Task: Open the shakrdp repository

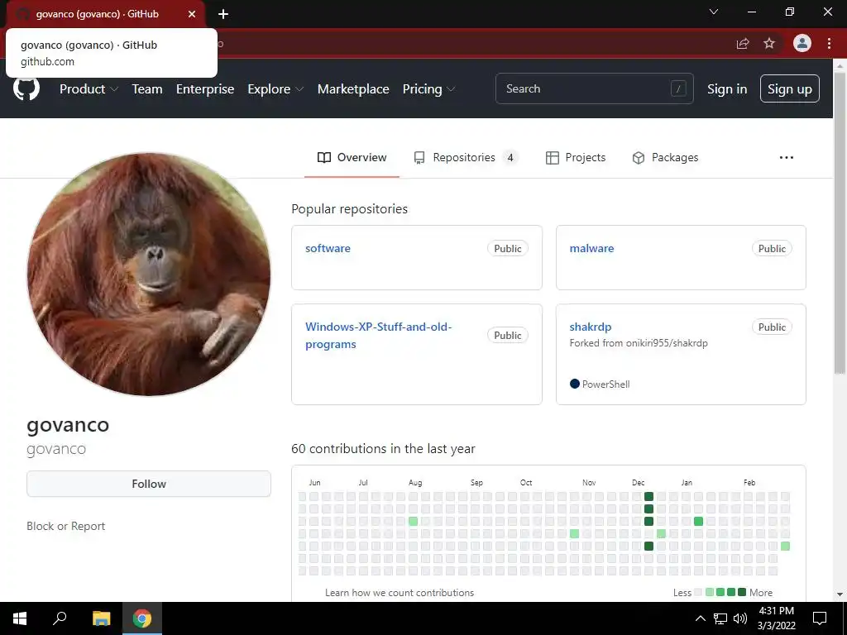Action: [591, 327]
